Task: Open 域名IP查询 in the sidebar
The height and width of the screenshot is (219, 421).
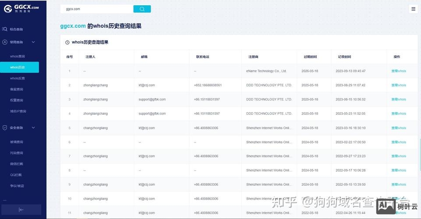Action: point(18,111)
